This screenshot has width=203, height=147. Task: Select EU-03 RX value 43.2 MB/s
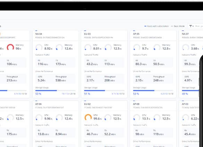(x=92, y=64)
